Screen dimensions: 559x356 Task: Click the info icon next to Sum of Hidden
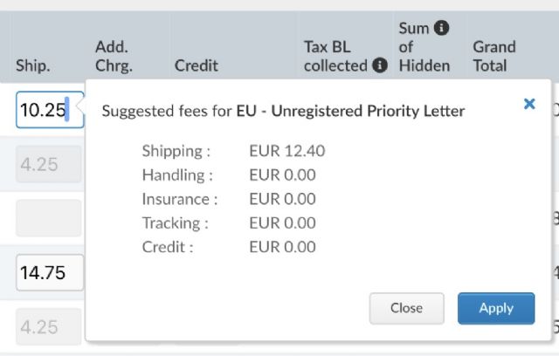click(x=442, y=29)
